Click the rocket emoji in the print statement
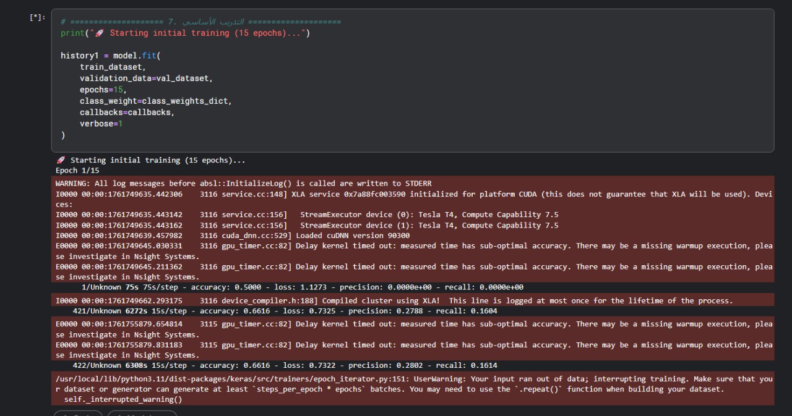The width and height of the screenshot is (792, 416). pyautogui.click(x=100, y=33)
